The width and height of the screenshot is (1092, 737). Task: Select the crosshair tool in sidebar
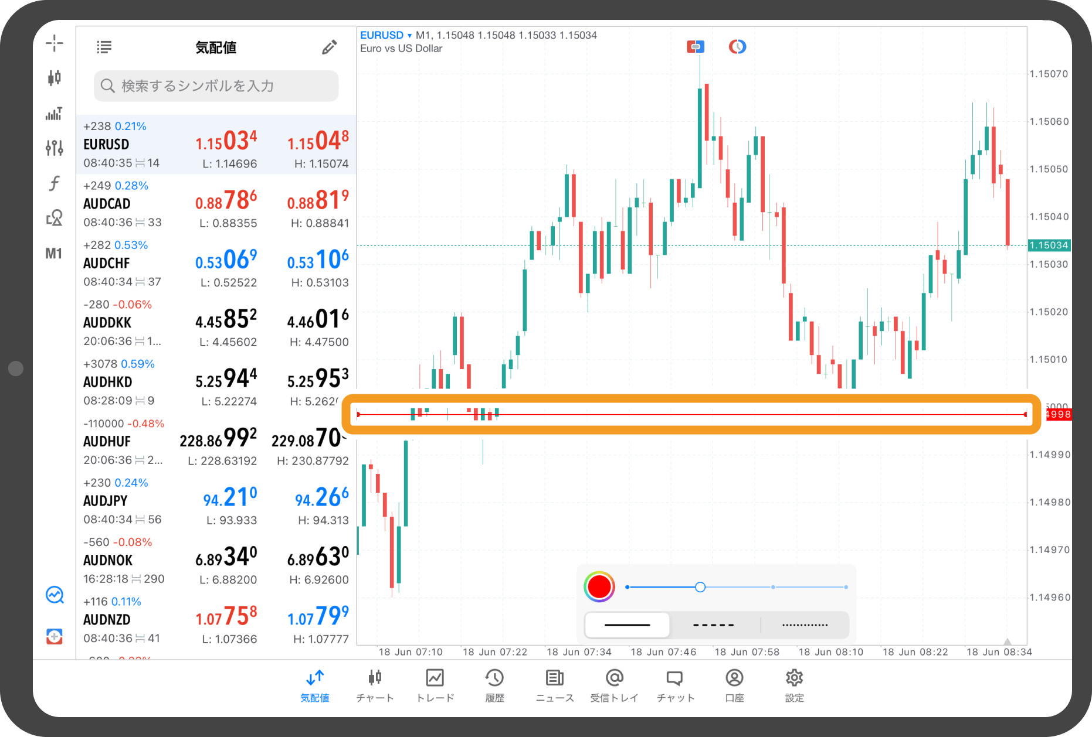coord(55,43)
